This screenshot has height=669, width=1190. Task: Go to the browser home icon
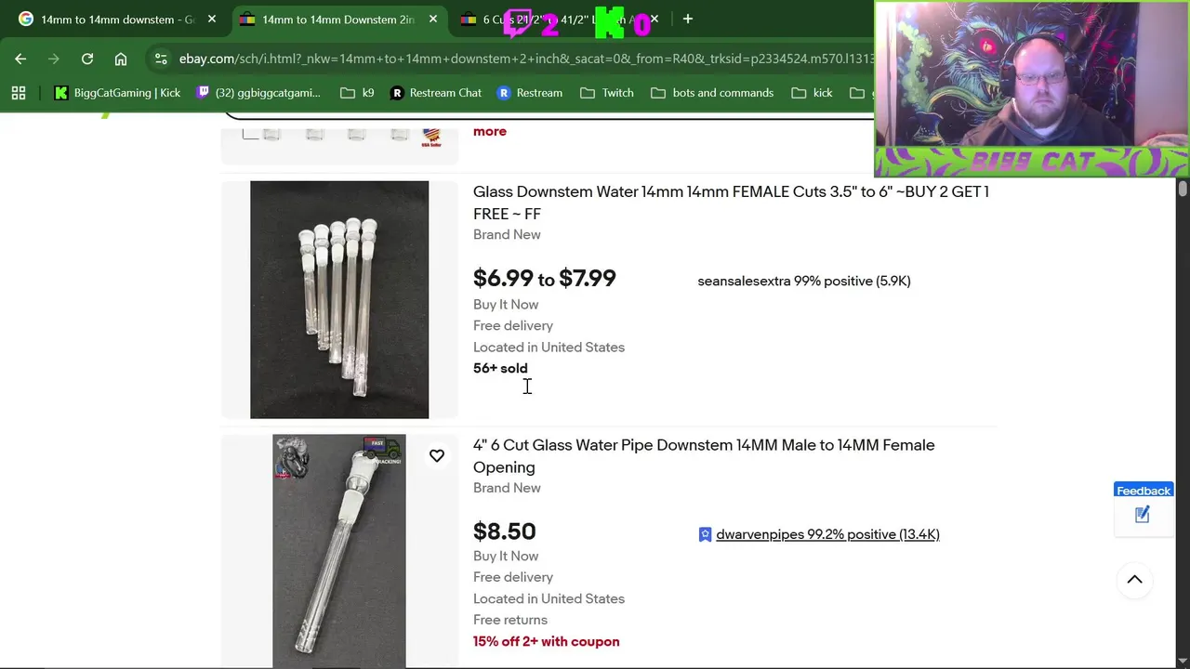click(x=121, y=59)
